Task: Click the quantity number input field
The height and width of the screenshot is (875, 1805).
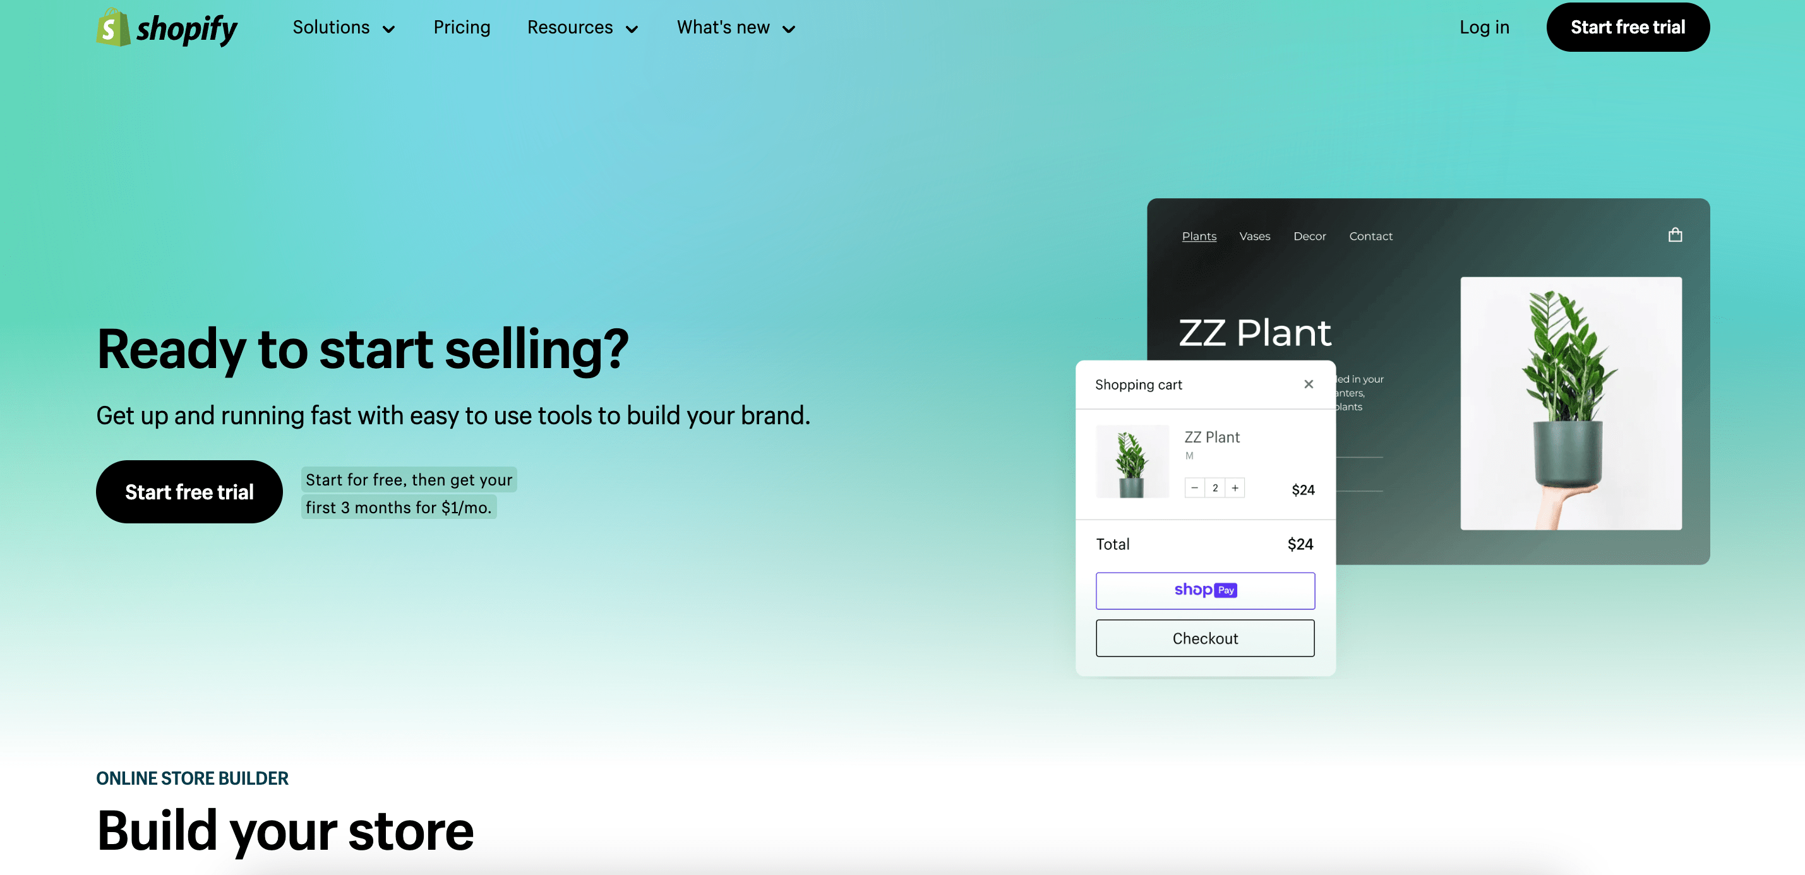Action: [x=1214, y=487]
